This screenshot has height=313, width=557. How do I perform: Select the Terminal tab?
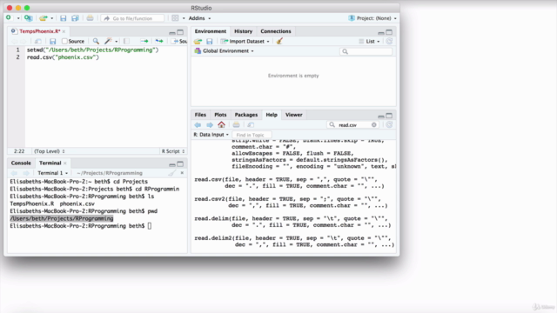click(50, 163)
